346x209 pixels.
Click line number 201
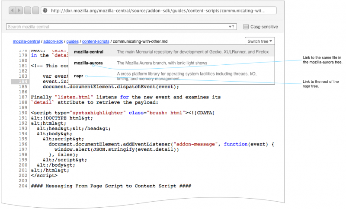(23, 171)
